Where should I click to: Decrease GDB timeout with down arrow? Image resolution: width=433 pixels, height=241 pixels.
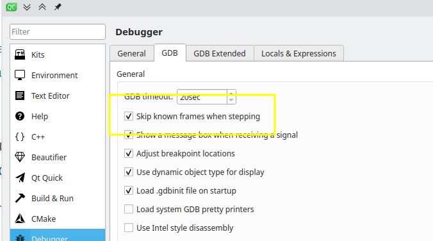[231, 100]
